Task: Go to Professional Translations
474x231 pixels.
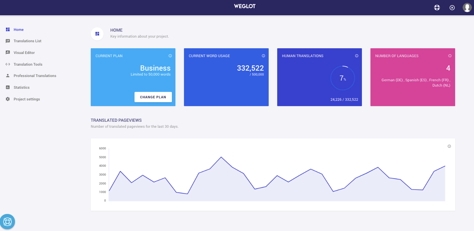Action: point(35,76)
